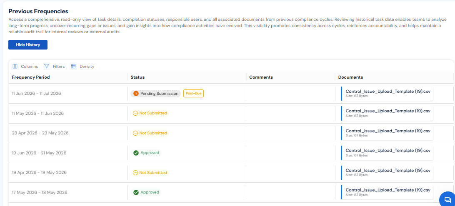Click the Not Submitted icon for 11 May 2026 row
Viewport: 455px width, 206px height.
[135, 113]
